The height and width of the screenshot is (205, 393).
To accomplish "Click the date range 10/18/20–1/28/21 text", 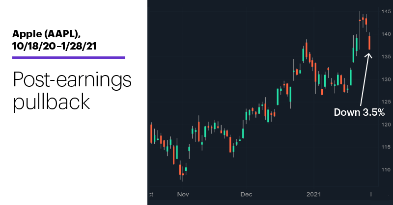I will [x=55, y=46].
